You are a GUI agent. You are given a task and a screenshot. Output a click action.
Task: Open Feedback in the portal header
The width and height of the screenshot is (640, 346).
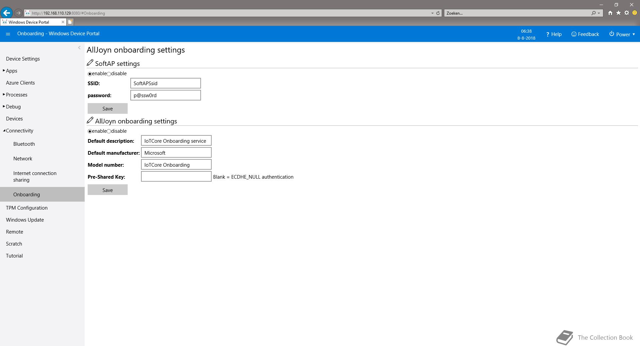[585, 34]
